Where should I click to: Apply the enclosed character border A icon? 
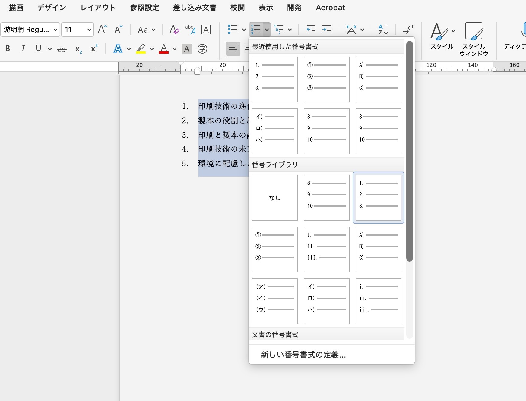pyautogui.click(x=206, y=30)
